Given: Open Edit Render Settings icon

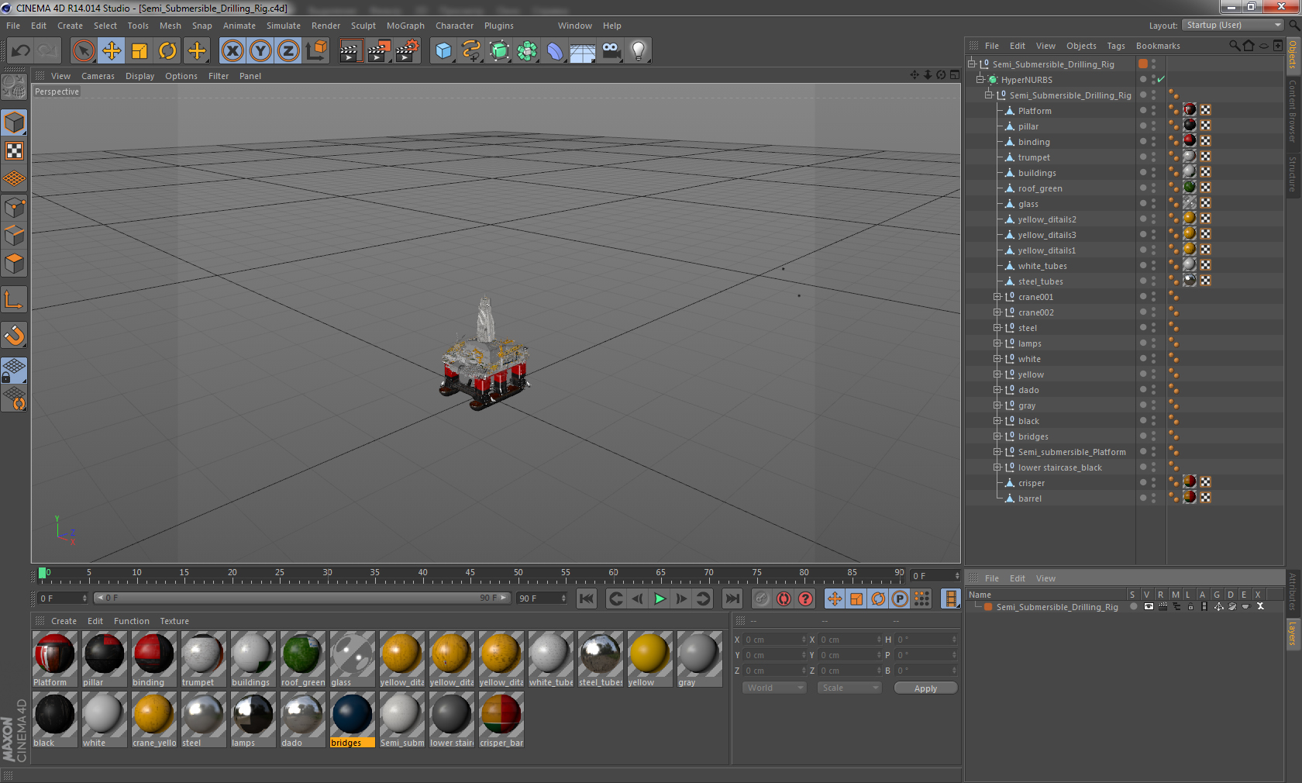Looking at the screenshot, I should [x=407, y=51].
